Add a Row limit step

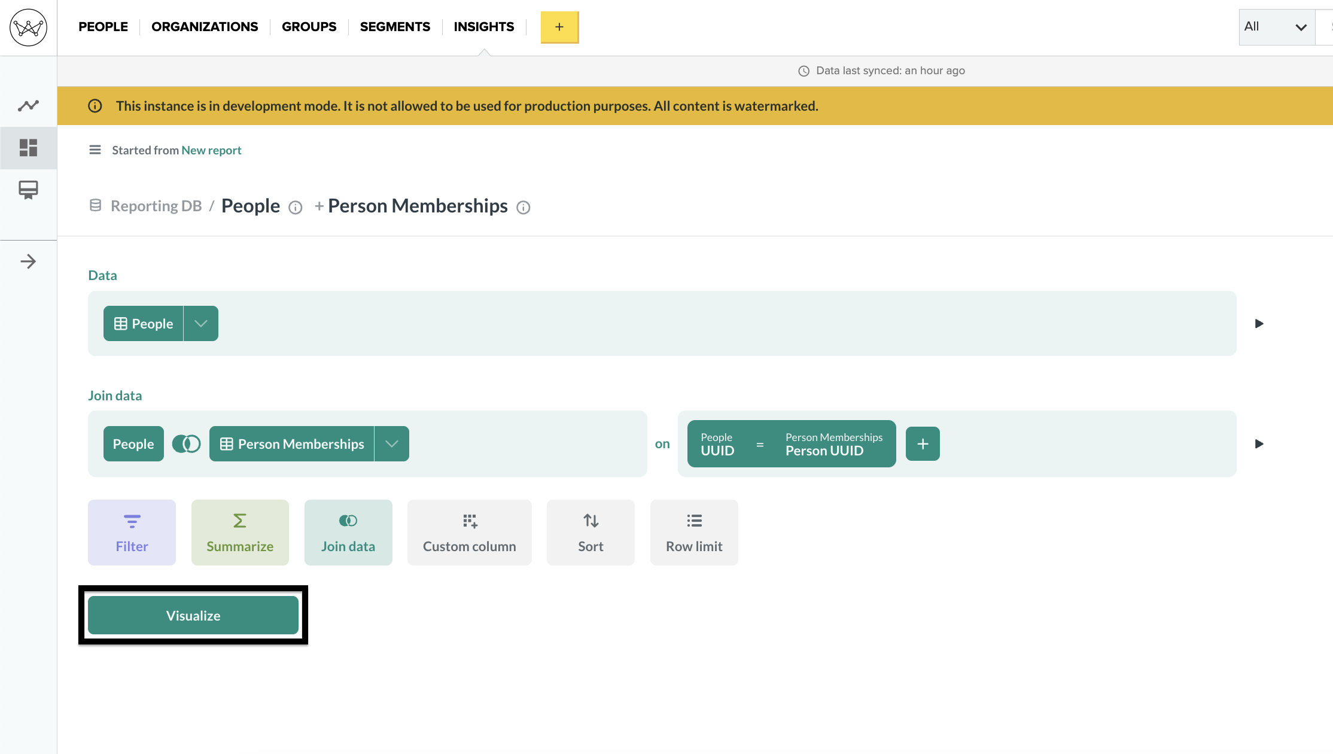(694, 533)
